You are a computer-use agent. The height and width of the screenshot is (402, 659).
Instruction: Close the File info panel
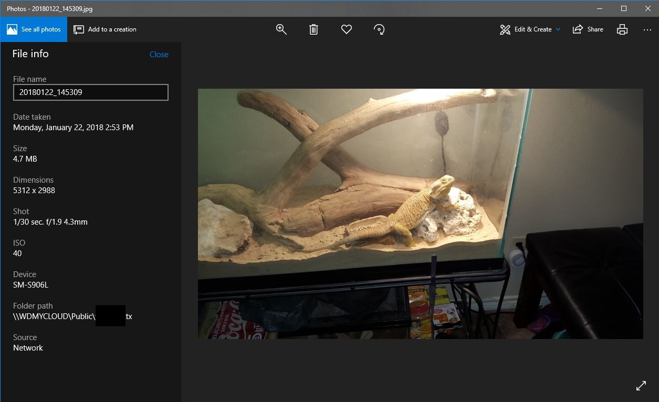[159, 54]
